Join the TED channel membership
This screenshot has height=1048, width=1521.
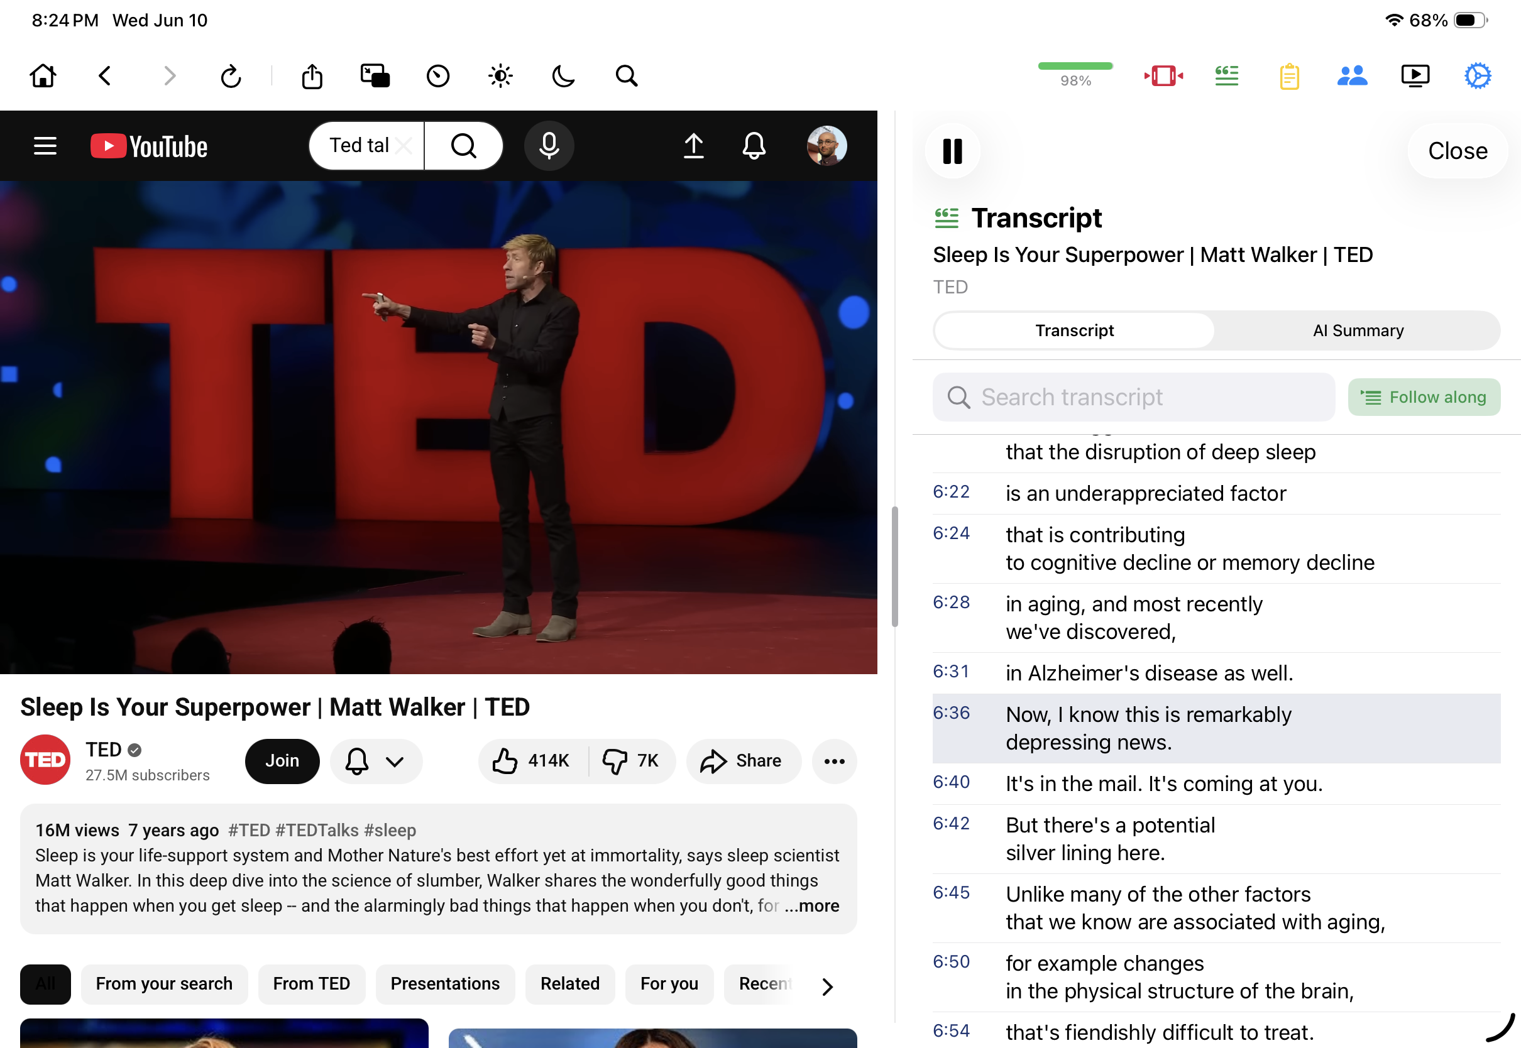point(282,760)
